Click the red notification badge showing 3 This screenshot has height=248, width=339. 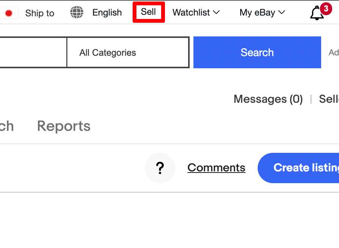326,8
